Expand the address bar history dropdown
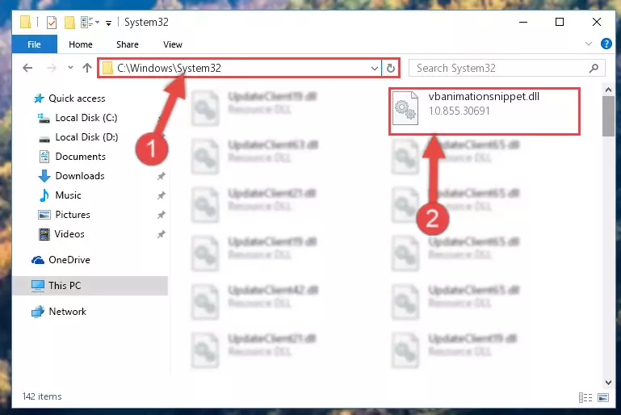This screenshot has width=621, height=415. 374,68
